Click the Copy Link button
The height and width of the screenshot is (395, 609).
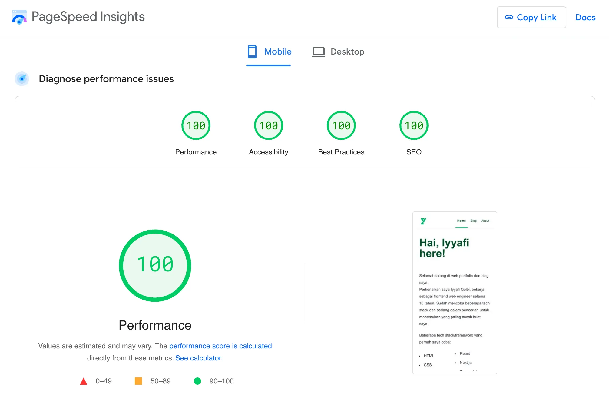coord(531,17)
